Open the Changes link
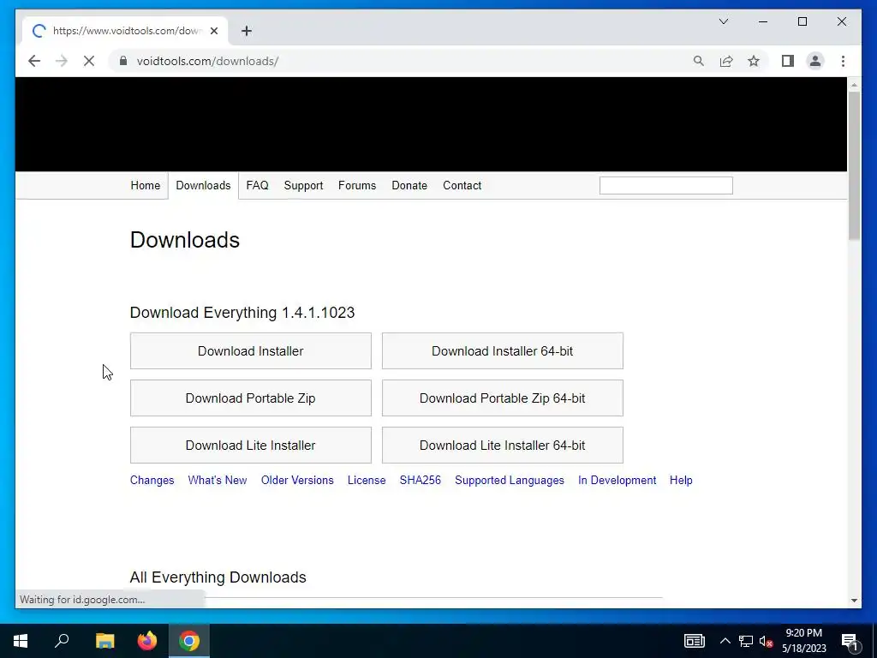 coord(152,480)
